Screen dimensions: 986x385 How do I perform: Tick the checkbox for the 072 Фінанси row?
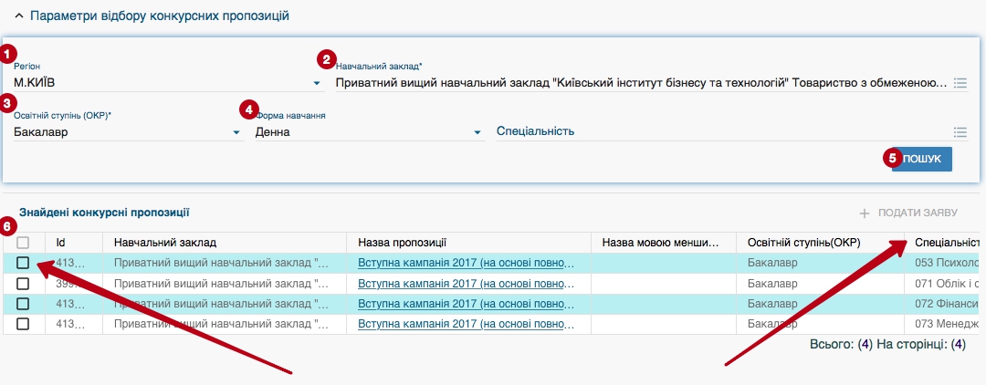click(23, 304)
